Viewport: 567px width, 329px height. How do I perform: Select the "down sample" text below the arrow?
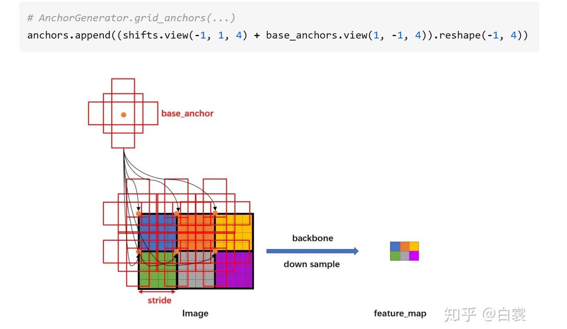(312, 264)
